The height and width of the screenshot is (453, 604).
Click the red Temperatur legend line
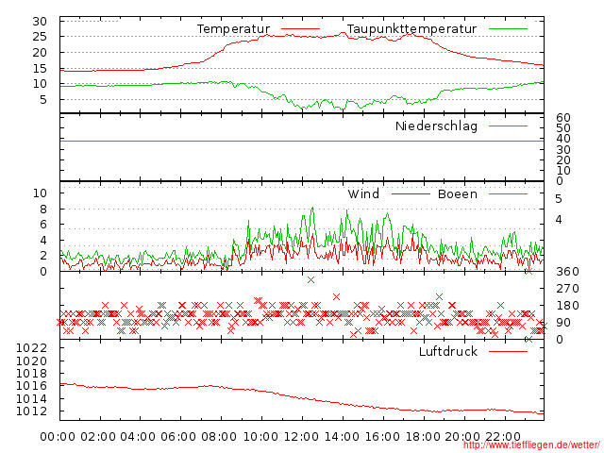[300, 29]
